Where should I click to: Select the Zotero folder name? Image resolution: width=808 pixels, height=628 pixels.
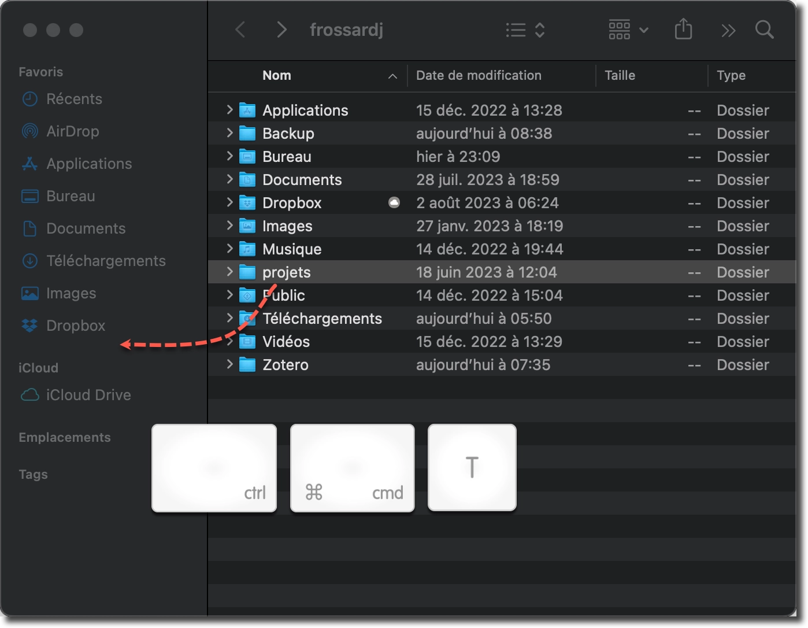(286, 365)
